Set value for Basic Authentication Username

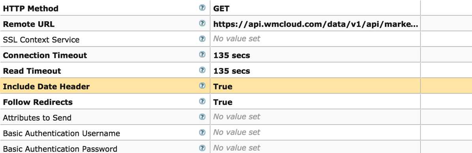pos(315,133)
